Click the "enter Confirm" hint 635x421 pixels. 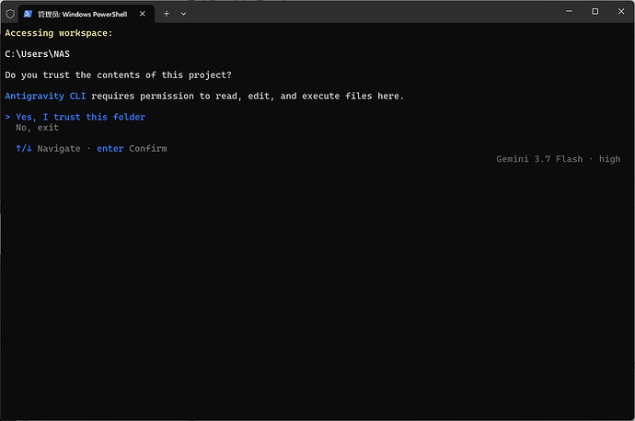point(132,148)
